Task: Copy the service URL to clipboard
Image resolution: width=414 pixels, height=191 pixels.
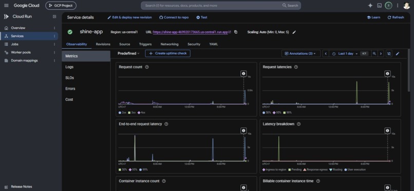Action: [x=236, y=32]
